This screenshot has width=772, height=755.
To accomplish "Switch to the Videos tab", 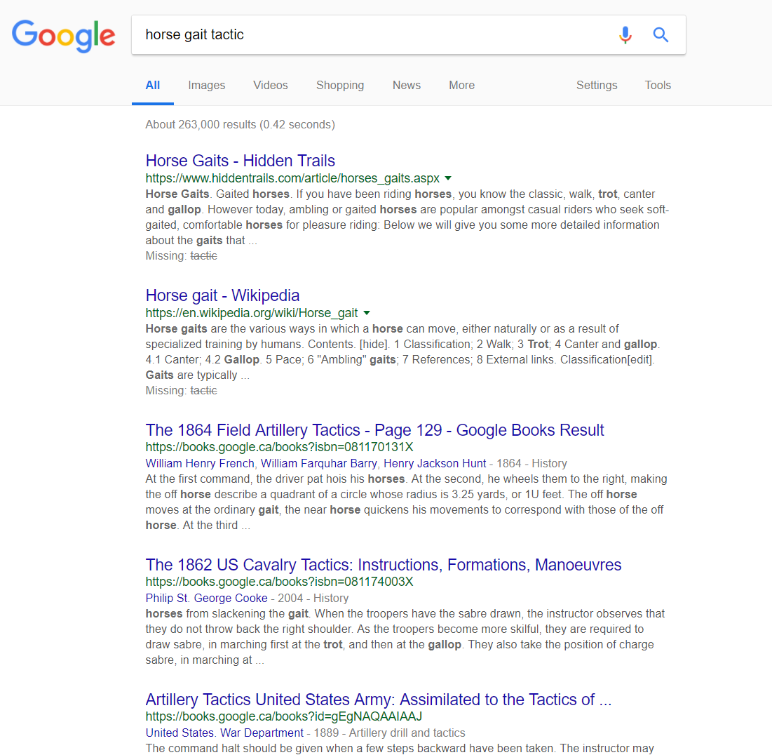I will pyautogui.click(x=270, y=86).
